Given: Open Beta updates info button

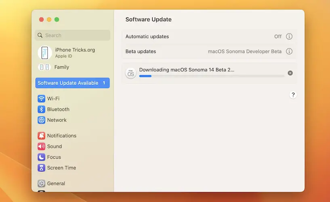Looking at the screenshot, I should coord(289,51).
